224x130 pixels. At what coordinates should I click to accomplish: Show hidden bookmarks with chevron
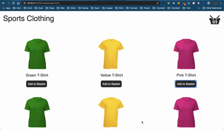198,8
